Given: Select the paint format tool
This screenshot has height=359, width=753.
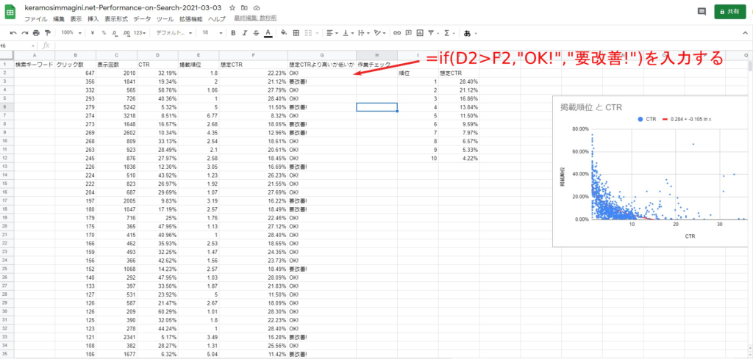Looking at the screenshot, I should click(47, 33).
